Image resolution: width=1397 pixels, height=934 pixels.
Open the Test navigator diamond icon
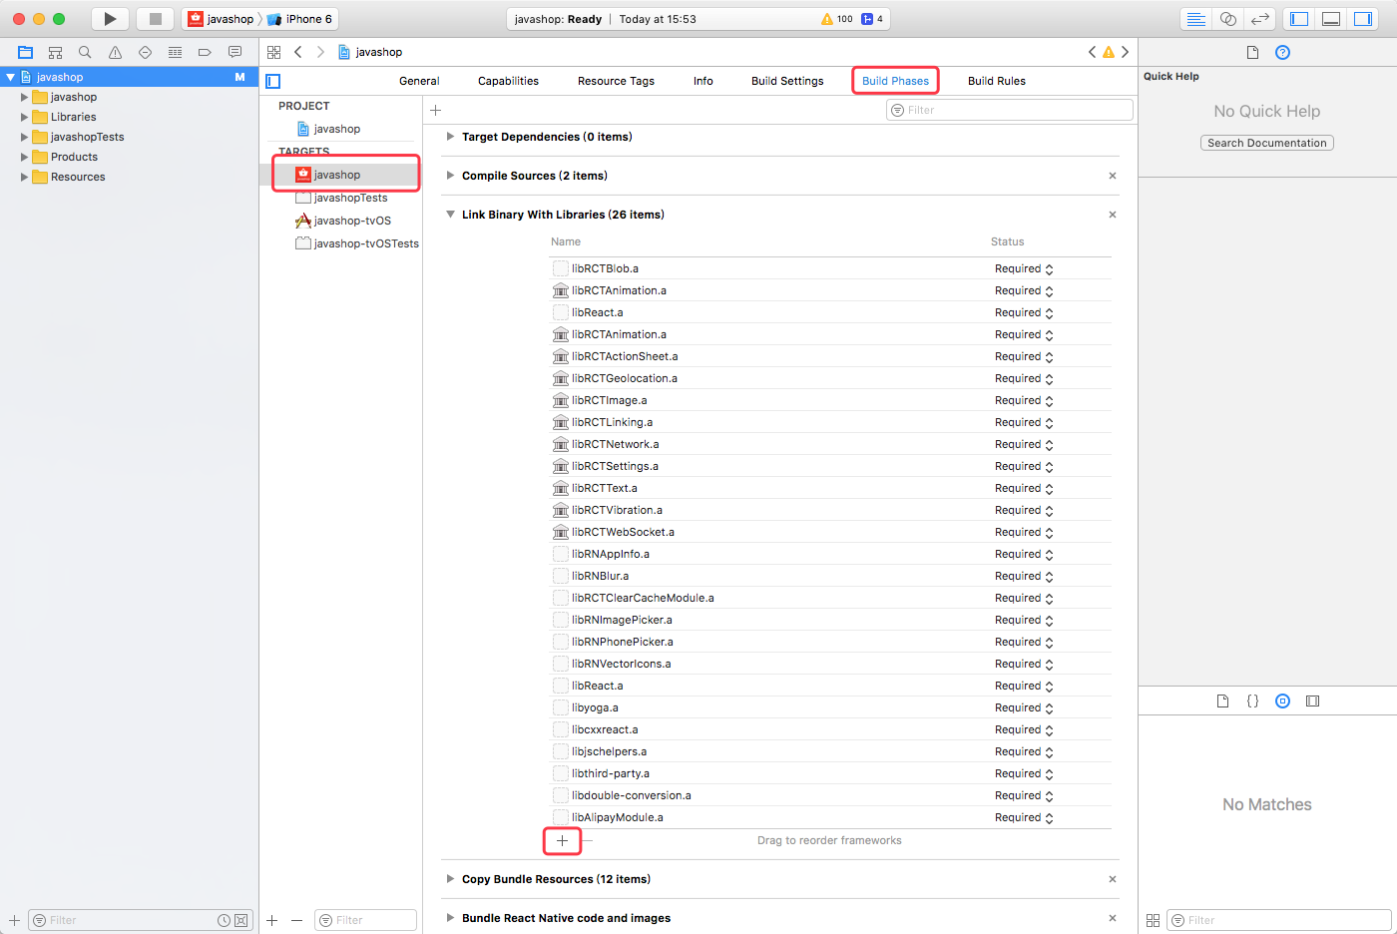click(x=145, y=52)
